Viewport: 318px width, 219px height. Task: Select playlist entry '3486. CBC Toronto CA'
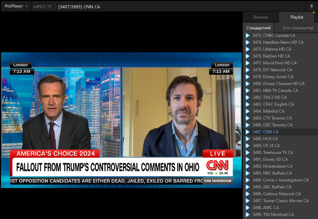281,125
